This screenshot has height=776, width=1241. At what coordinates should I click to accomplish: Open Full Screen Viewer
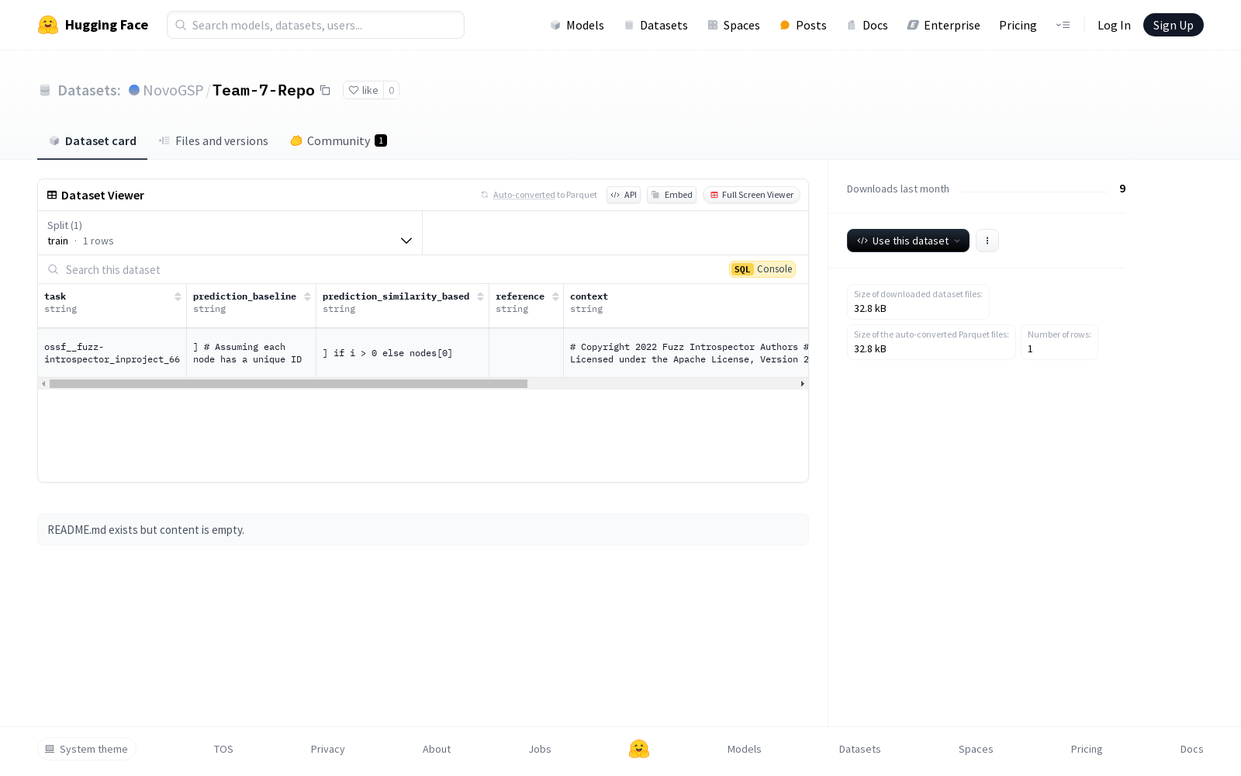click(752, 195)
